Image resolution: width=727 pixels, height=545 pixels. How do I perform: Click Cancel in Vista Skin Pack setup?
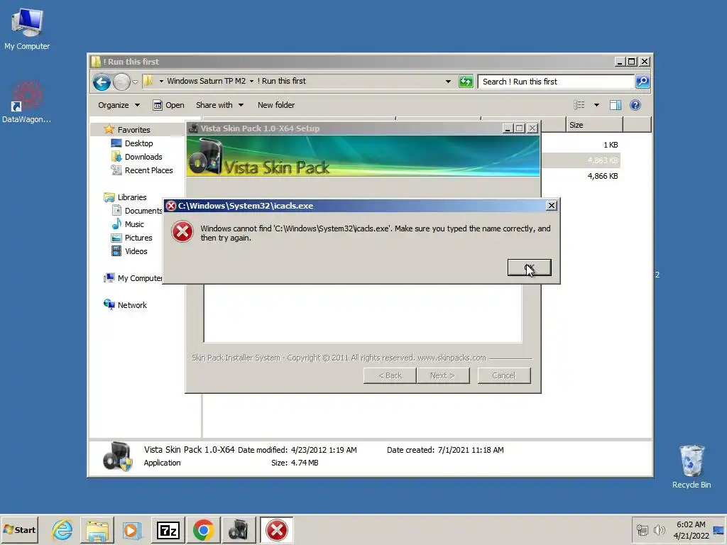[x=504, y=375]
